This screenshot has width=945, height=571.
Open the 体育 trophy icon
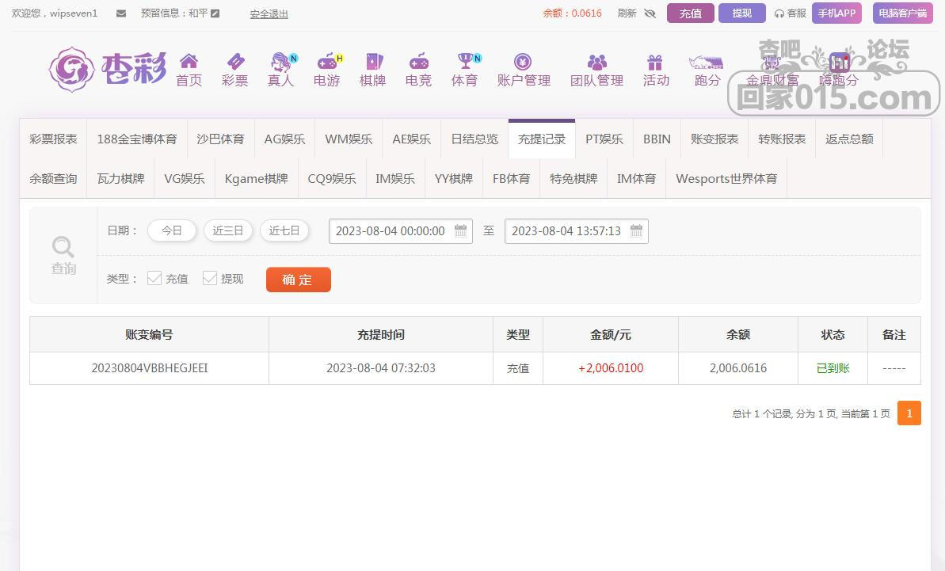pos(465,62)
